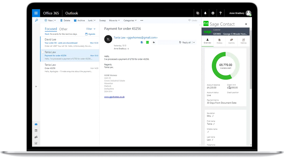Click scroll down arrow of Sage panel
284x159 pixels.
point(251,145)
